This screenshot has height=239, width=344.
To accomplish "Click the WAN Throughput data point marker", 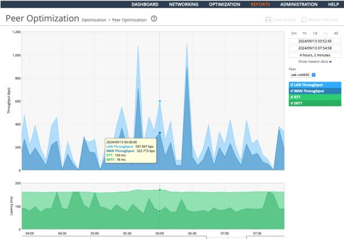I will [x=160, y=133].
